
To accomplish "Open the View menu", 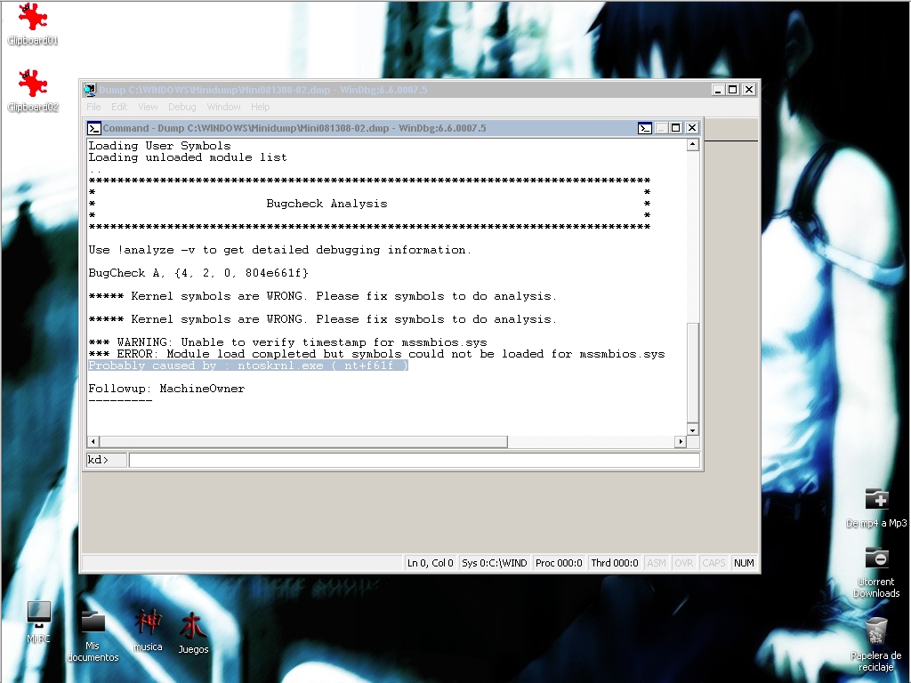I will [x=148, y=107].
